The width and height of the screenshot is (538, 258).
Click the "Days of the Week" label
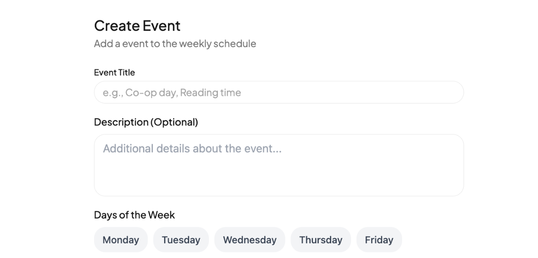click(x=134, y=215)
